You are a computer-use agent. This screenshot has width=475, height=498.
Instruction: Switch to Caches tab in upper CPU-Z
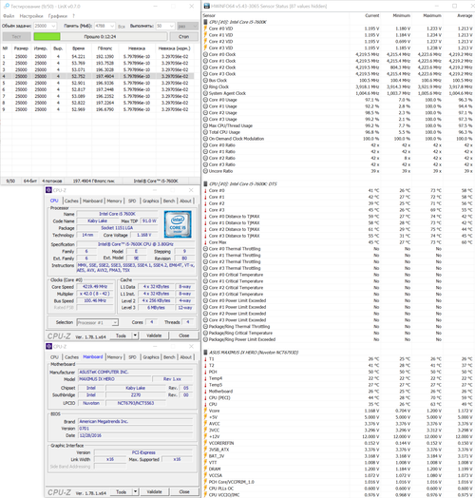coord(71,201)
